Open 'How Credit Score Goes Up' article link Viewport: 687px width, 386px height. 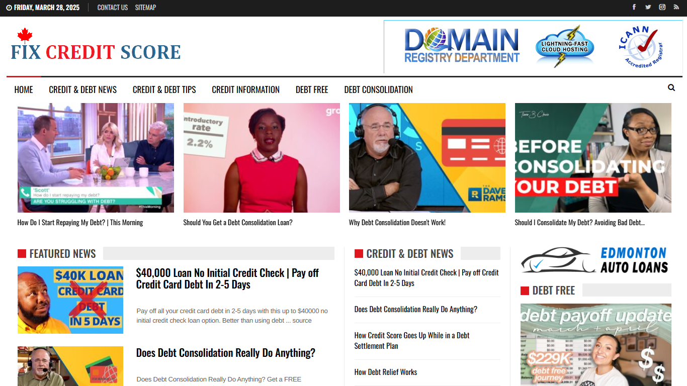(412, 340)
